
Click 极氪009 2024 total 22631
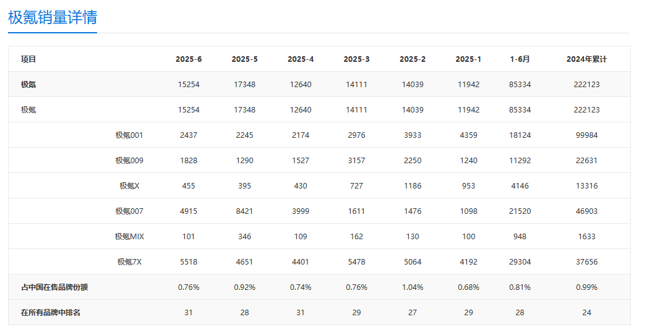coord(587,161)
